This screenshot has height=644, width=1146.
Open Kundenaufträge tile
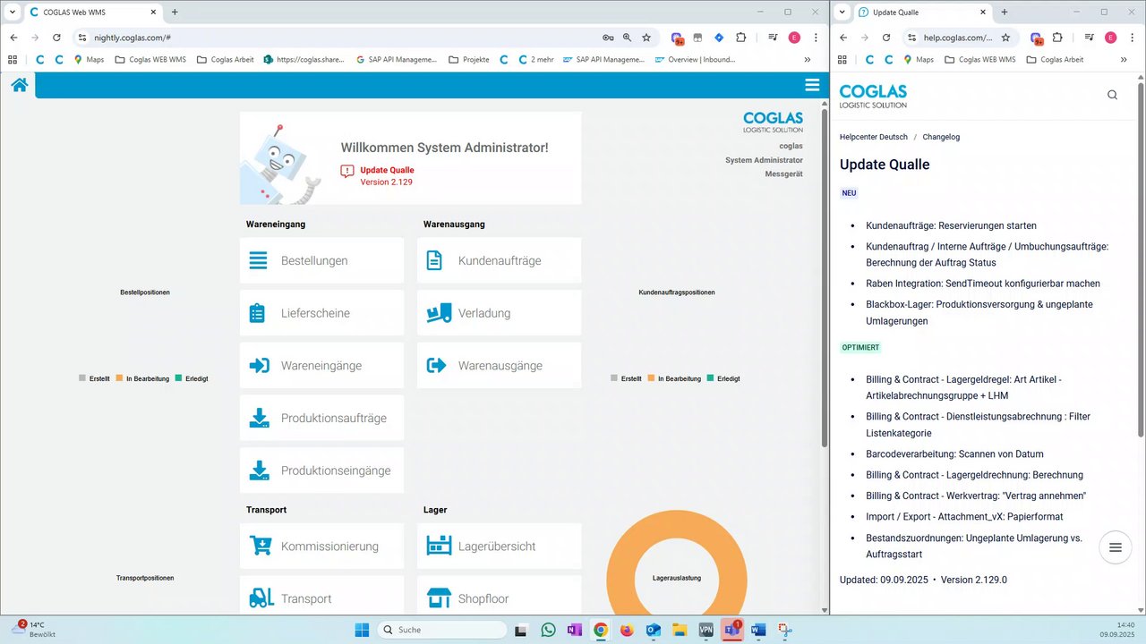pos(499,260)
